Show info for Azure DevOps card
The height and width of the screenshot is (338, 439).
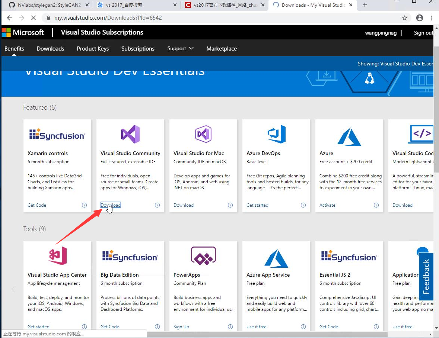[303, 205]
